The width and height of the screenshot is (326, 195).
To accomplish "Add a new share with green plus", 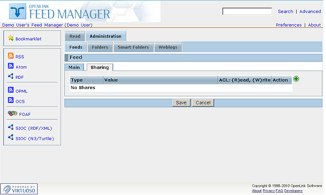I will 296,79.
